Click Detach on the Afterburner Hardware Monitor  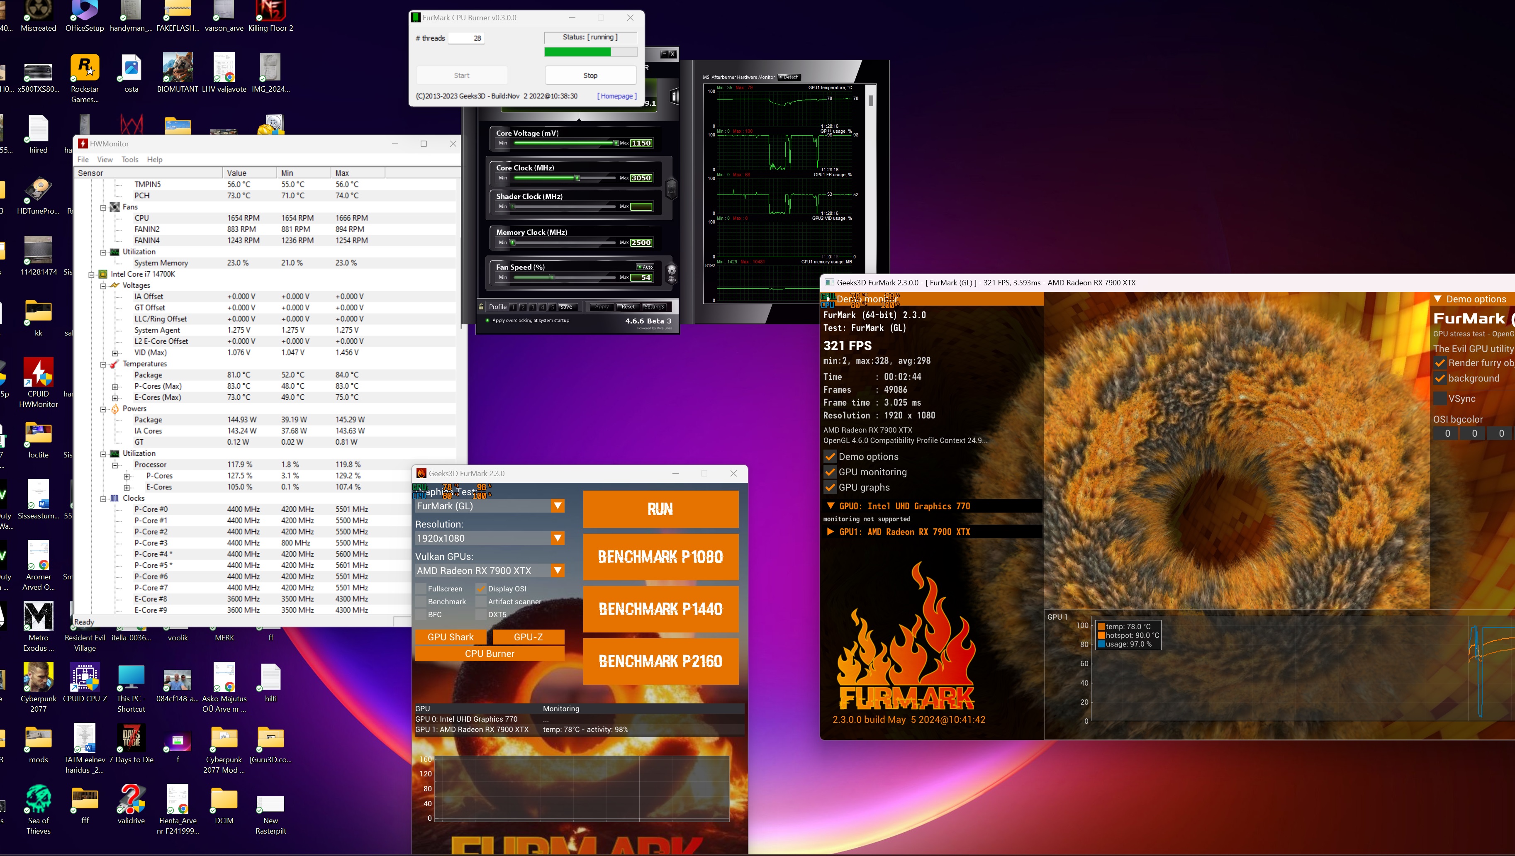789,77
